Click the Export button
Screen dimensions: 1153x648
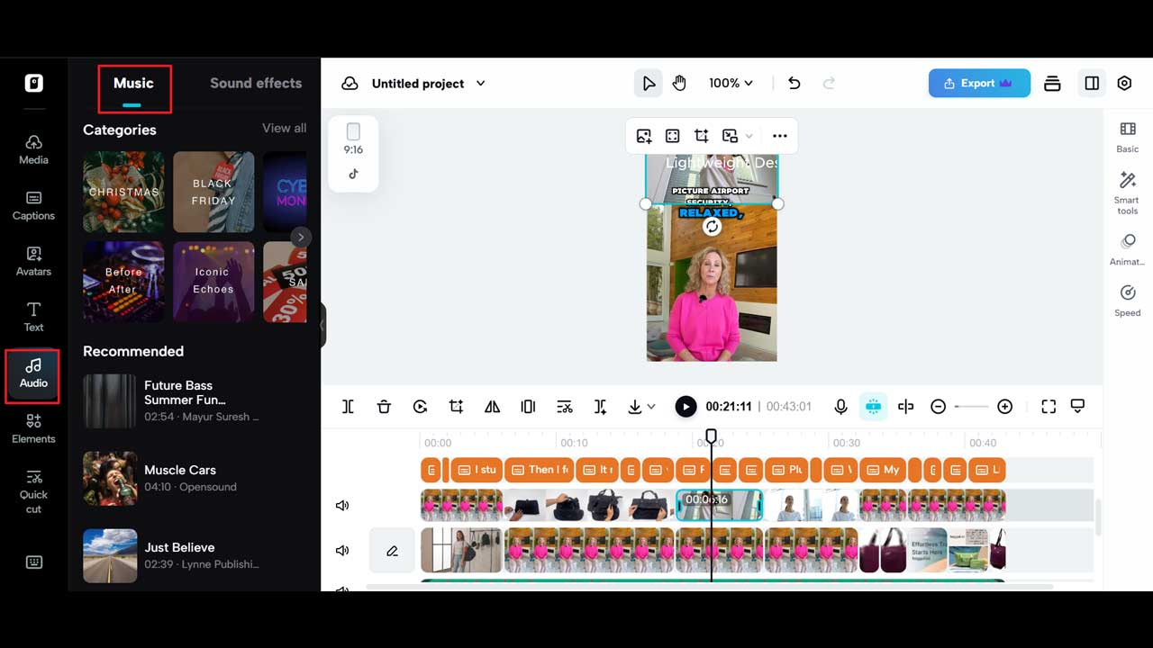977,83
